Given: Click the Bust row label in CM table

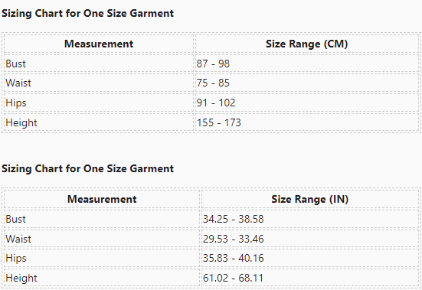Looking at the screenshot, I should pyautogui.click(x=15, y=64).
